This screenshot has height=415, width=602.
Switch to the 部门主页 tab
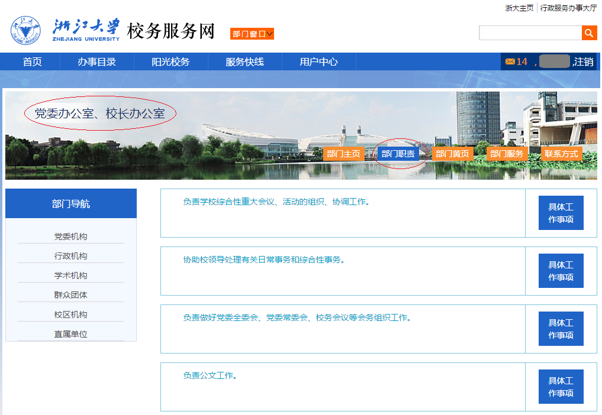point(343,154)
